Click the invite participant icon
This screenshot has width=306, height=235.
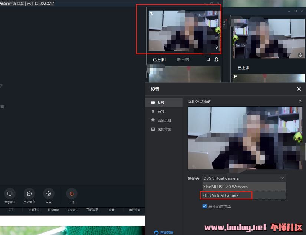(216, 60)
